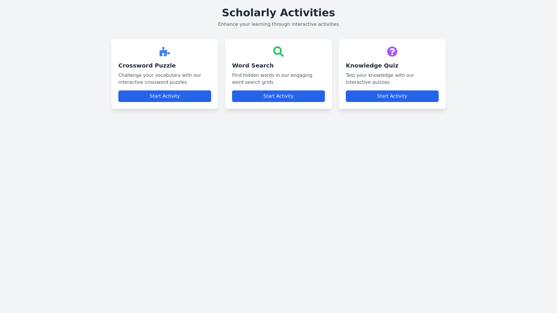The width and height of the screenshot is (557, 313).
Task: Start the Word Search activity
Action: (278, 96)
